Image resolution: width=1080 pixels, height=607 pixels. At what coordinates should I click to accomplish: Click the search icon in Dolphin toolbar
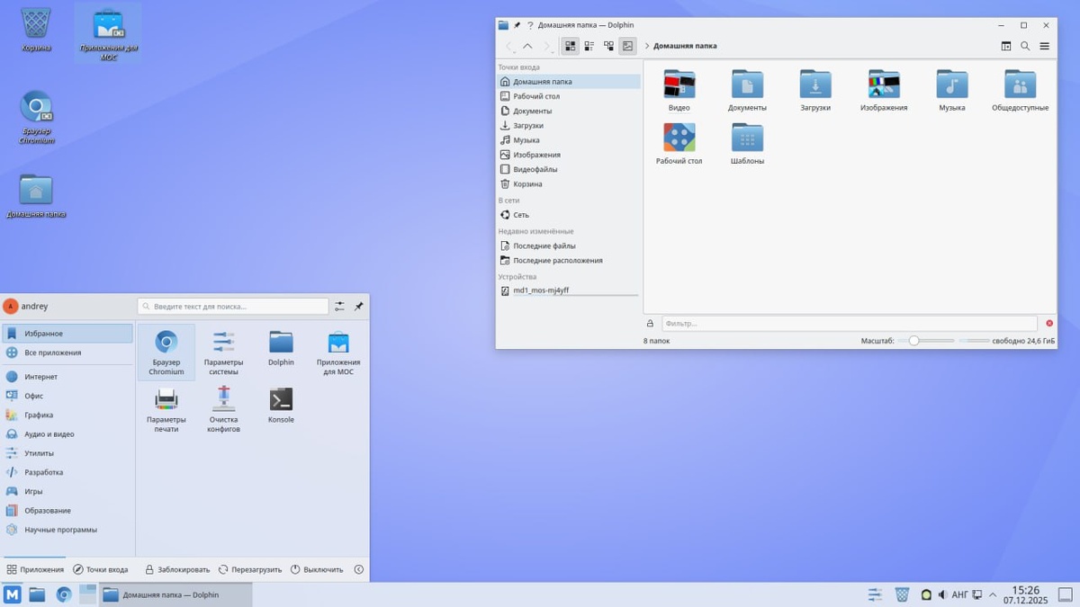[x=1025, y=46]
